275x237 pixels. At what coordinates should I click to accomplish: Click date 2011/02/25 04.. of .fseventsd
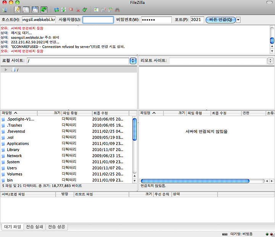point(108,131)
